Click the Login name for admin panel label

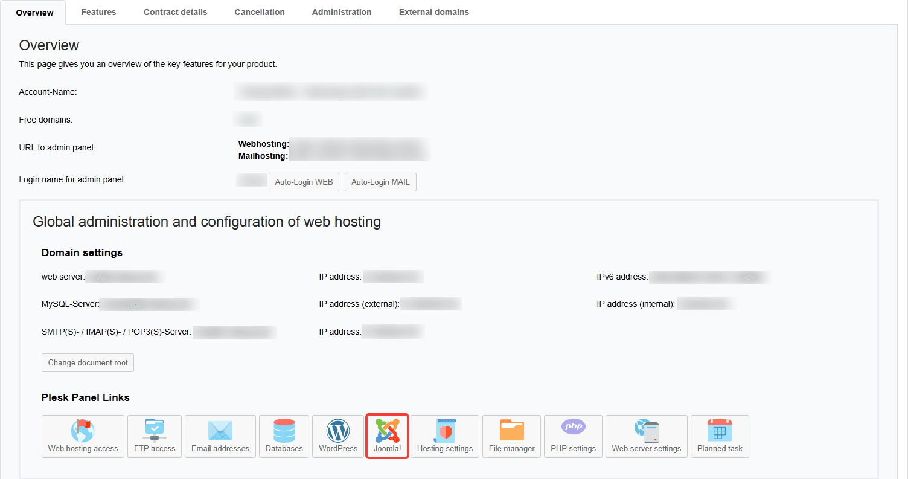tap(72, 179)
